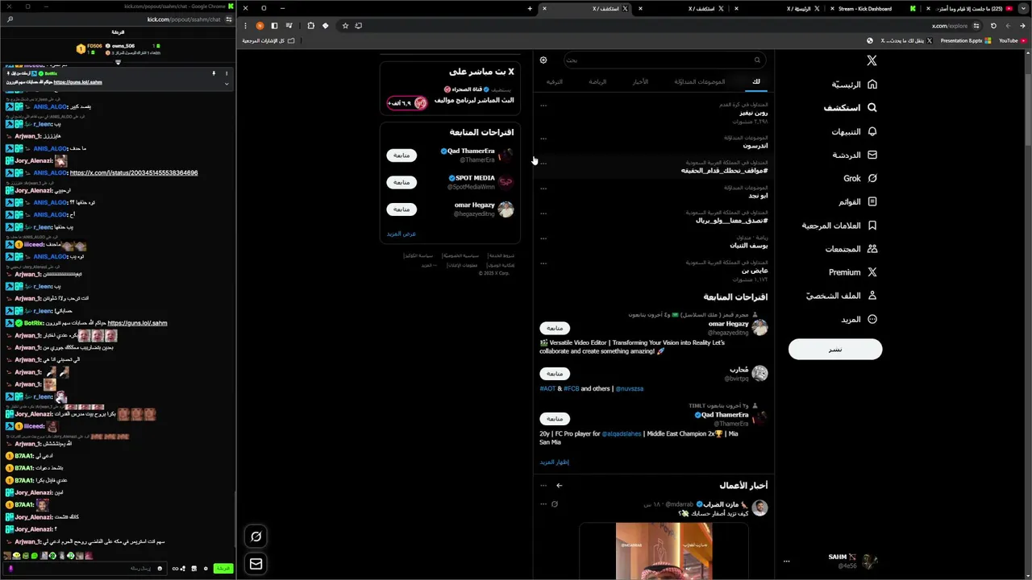Click the نشر (Post) button
This screenshot has height=580, width=1032.
835,349
